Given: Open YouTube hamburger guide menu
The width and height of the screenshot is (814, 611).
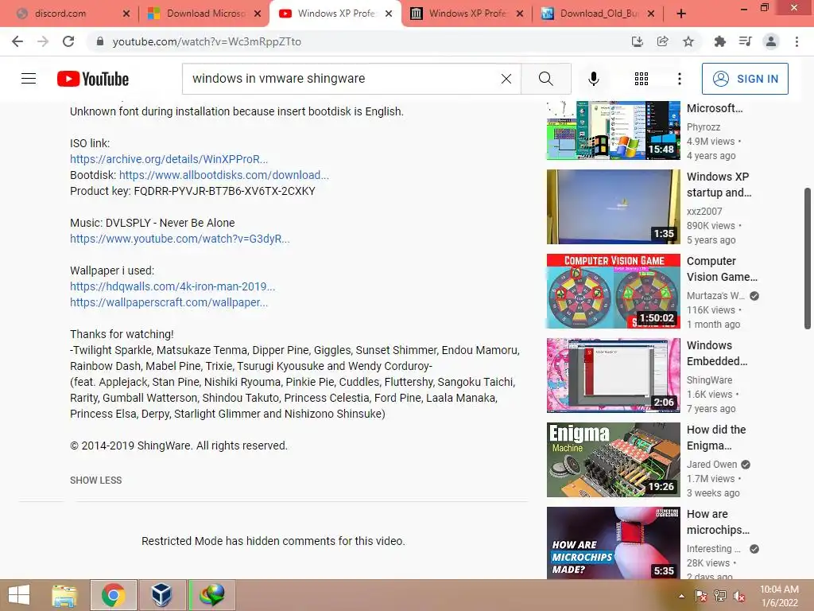Looking at the screenshot, I should [29, 79].
